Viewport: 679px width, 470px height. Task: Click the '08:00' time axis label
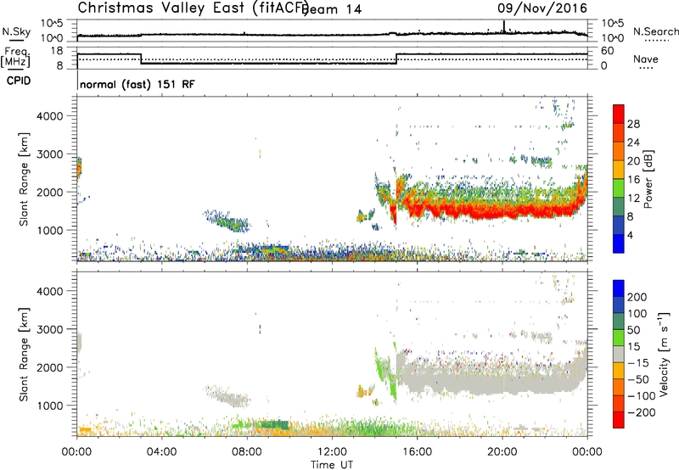pyautogui.click(x=247, y=452)
